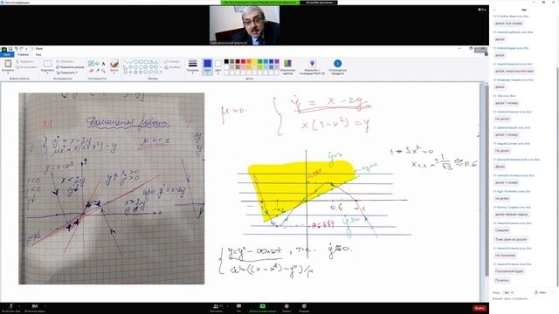Open shape Fill (Заливка) dropdown

tap(173, 67)
